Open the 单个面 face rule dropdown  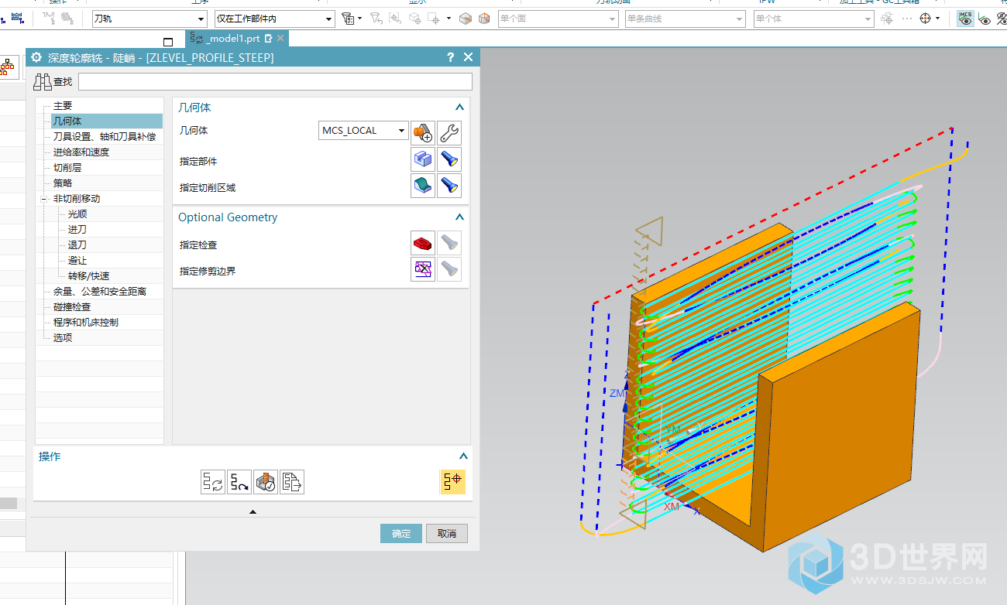558,19
